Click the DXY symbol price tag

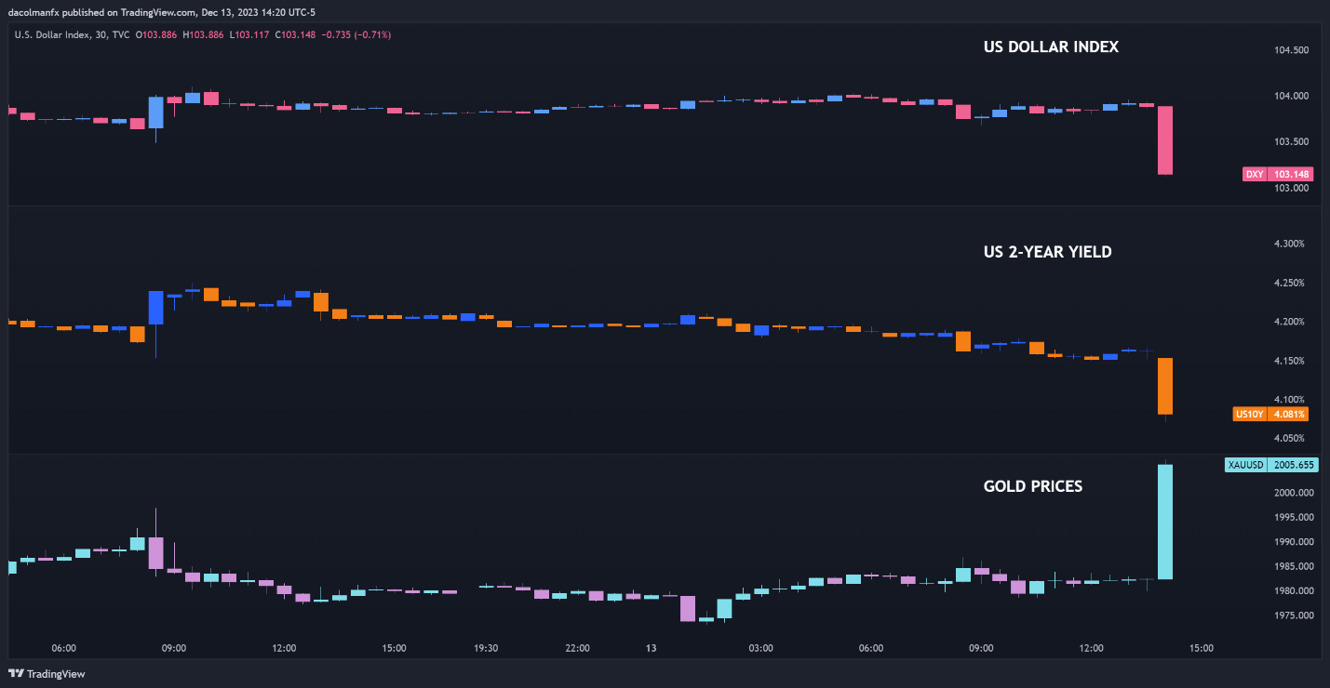[1278, 174]
